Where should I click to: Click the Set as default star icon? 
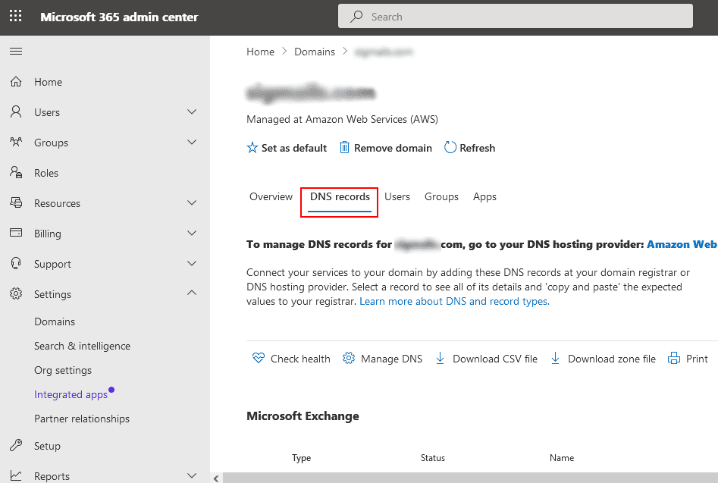coord(252,148)
